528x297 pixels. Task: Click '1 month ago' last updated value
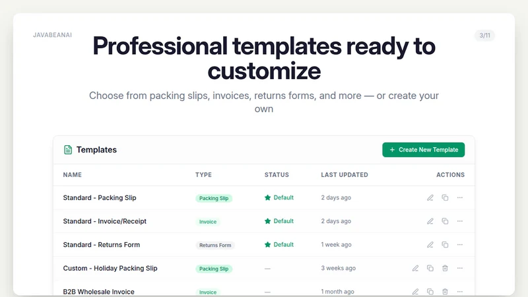(x=337, y=292)
